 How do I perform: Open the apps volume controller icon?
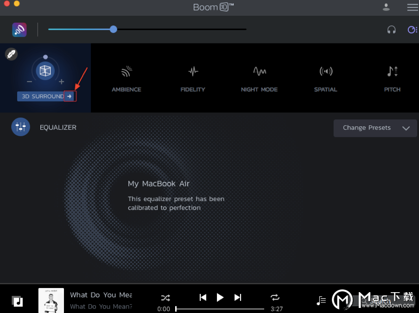click(x=413, y=30)
